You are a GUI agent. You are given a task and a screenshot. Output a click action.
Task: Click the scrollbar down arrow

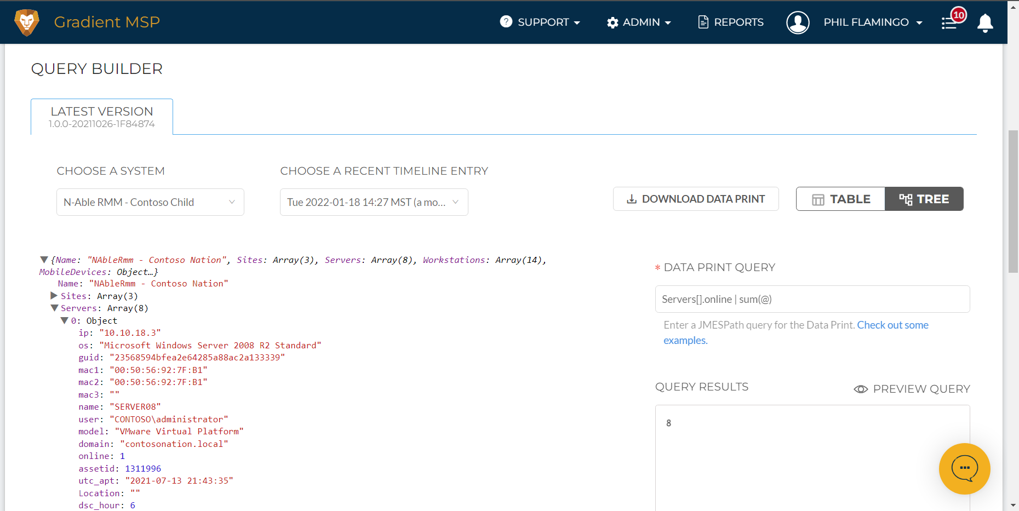[x=1014, y=505]
